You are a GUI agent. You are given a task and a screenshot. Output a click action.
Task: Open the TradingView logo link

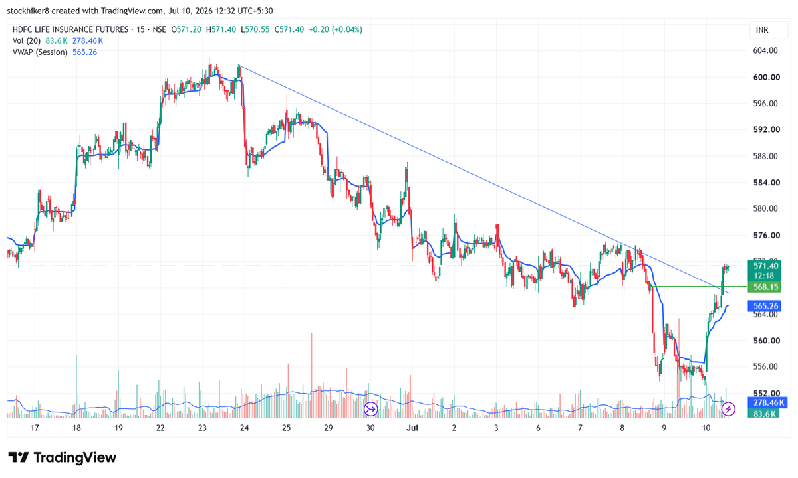click(63, 457)
